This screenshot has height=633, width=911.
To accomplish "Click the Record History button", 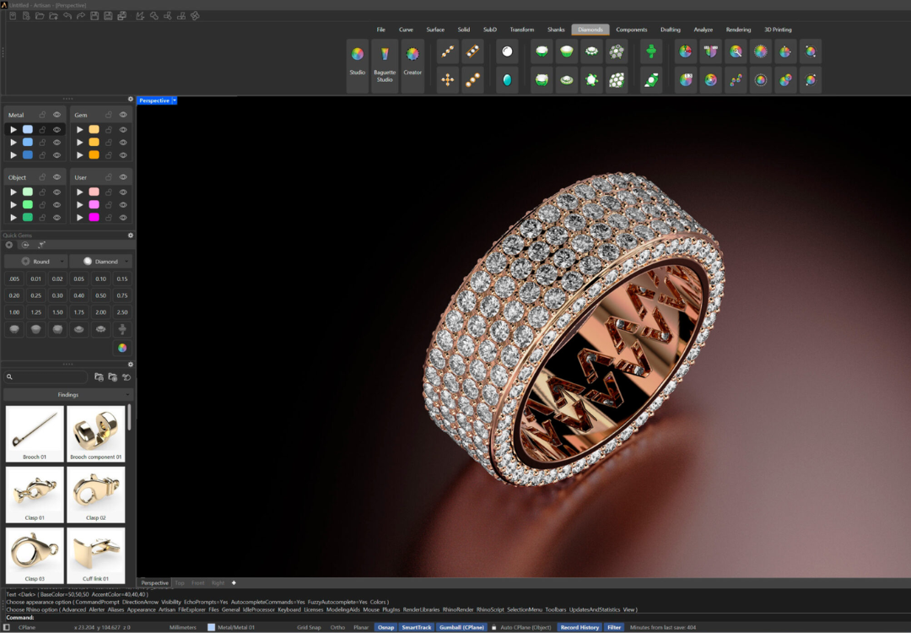I will [x=579, y=627].
